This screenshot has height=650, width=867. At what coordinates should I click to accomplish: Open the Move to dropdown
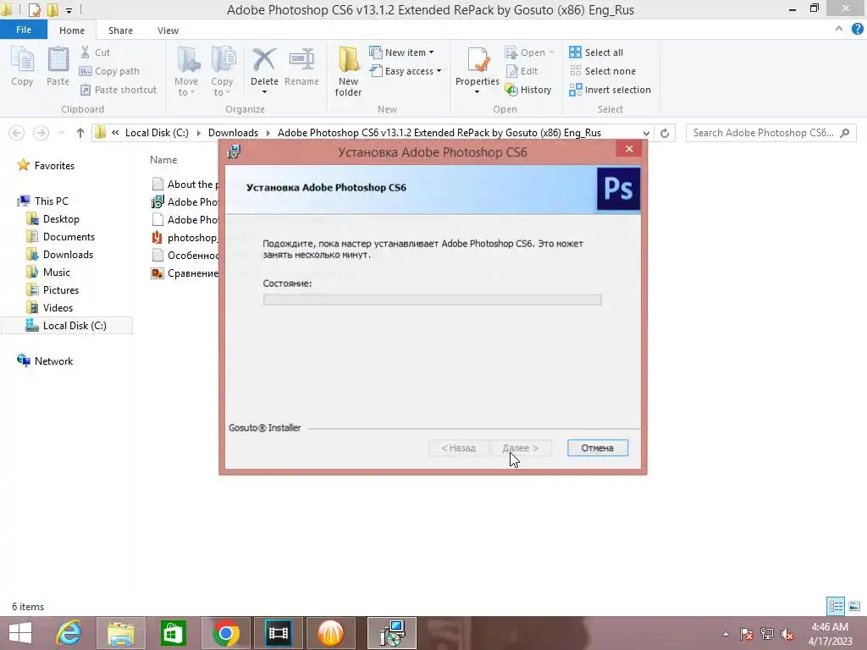(186, 71)
